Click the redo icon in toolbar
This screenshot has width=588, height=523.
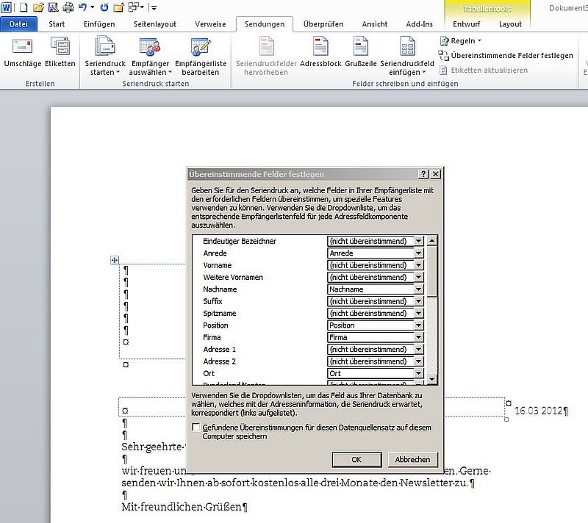tap(104, 7)
